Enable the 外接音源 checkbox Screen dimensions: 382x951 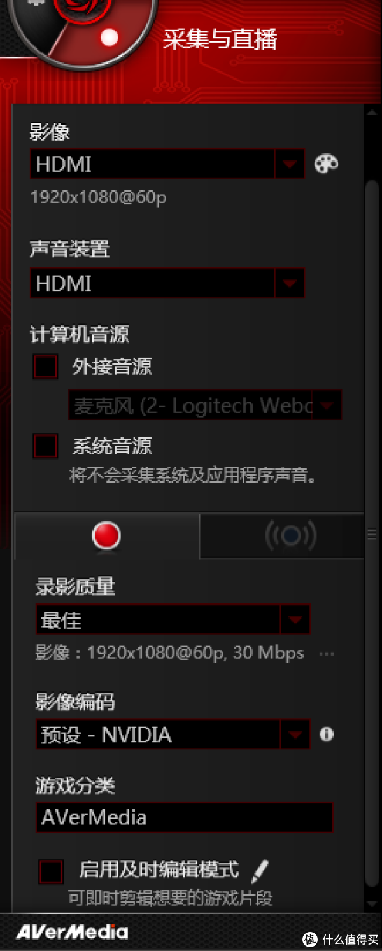[x=45, y=367]
